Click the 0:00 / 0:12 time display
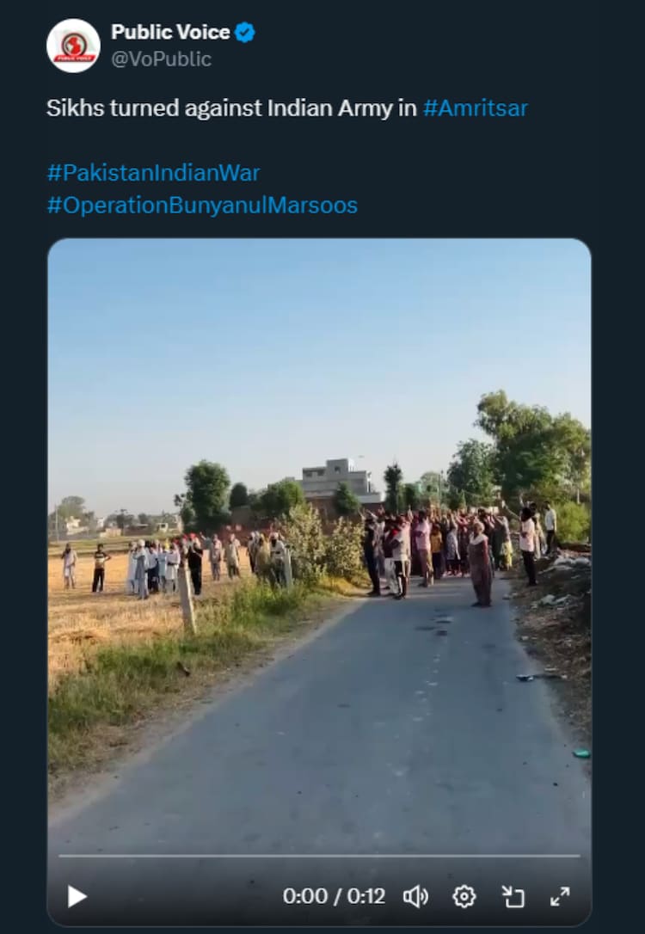The image size is (645, 934). click(334, 896)
